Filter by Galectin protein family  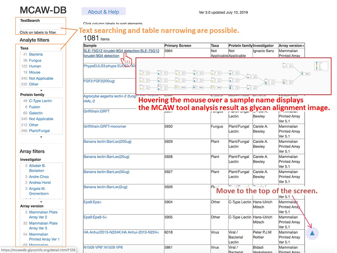tap(36, 113)
